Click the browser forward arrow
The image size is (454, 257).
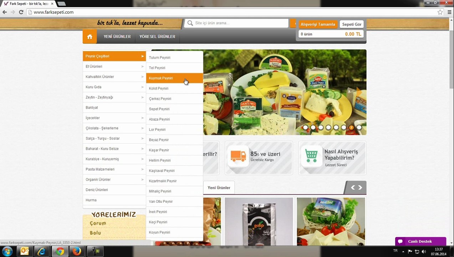13,12
